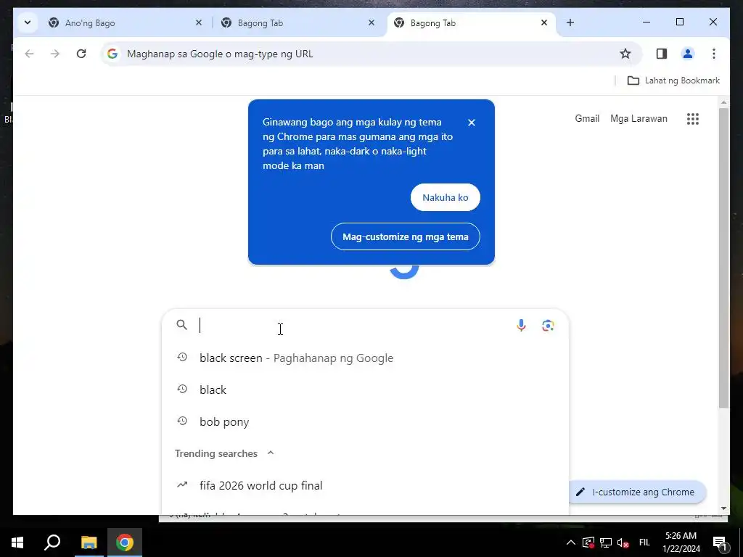
Task: Click Mag-customize ng mga tema button
Action: [405, 237]
